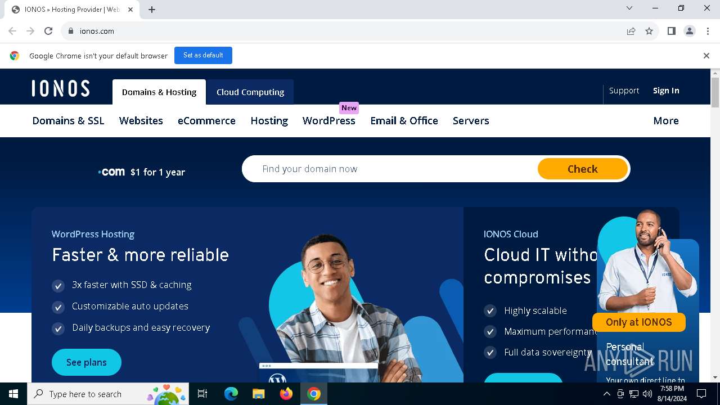720x405 pixels.
Task: Click the taskbar search box
Action: 109,394
